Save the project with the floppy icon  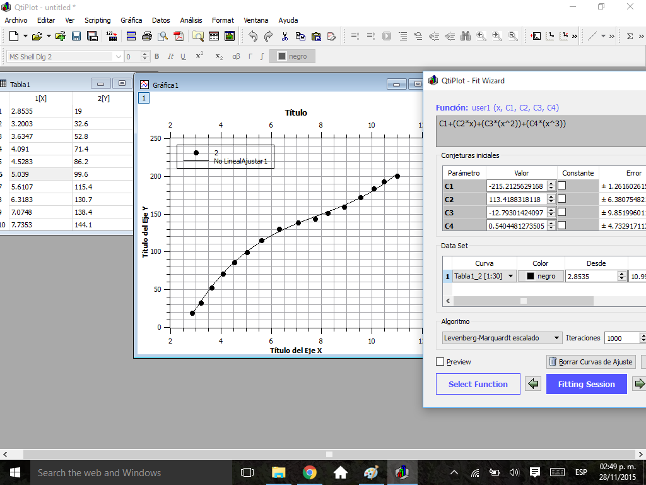pos(76,36)
